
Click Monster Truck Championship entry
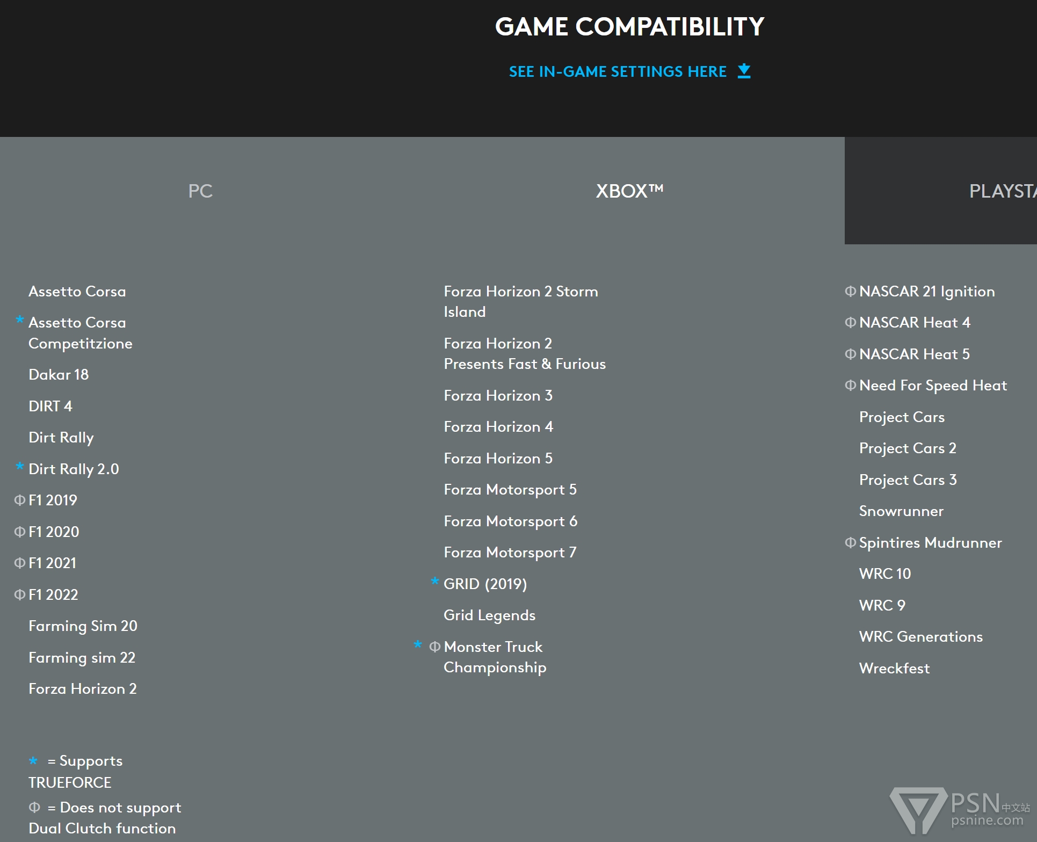click(x=495, y=657)
